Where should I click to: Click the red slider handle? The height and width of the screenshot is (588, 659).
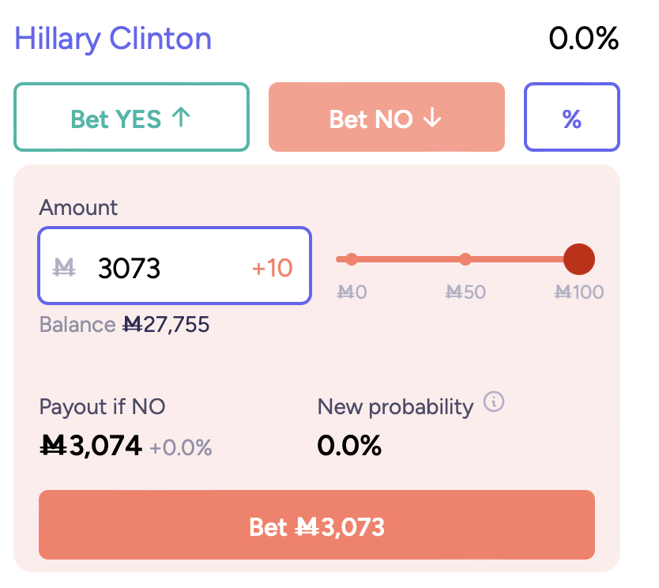click(578, 259)
